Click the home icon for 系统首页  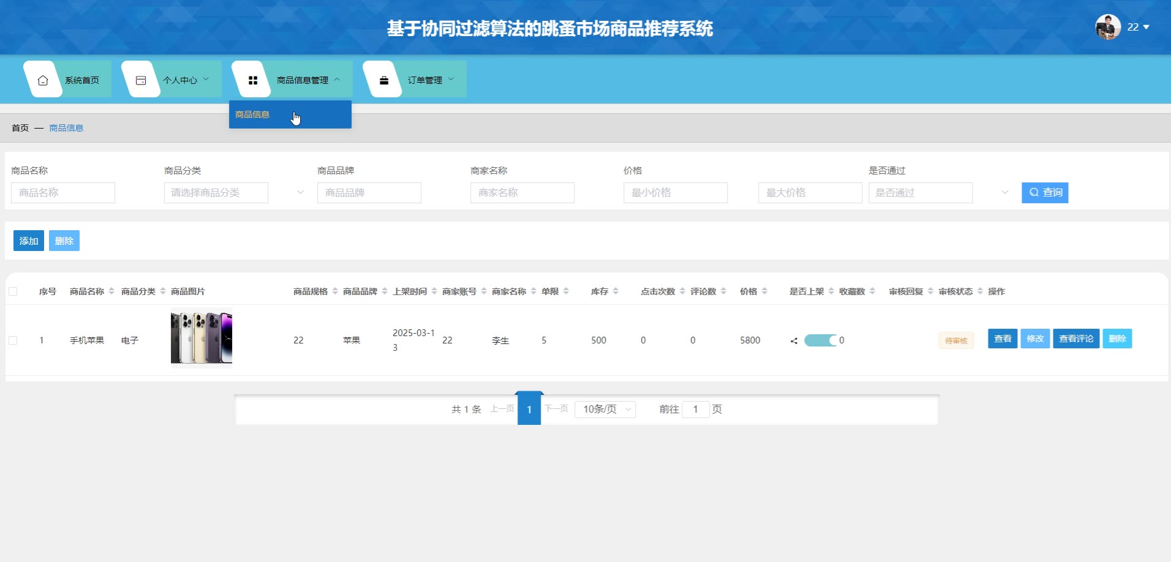[x=43, y=80]
